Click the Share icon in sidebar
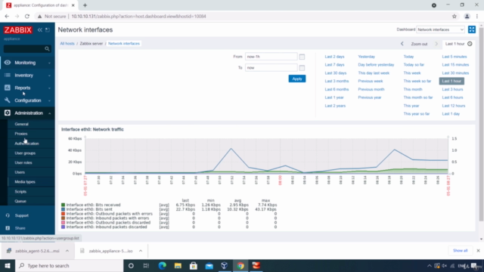484x272 pixels. point(8,228)
